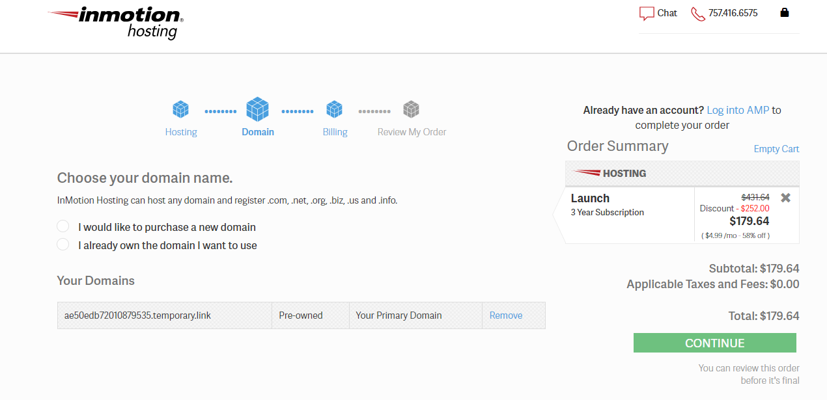Click the Chat text link
This screenshot has height=400, width=827.
click(667, 13)
